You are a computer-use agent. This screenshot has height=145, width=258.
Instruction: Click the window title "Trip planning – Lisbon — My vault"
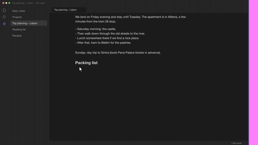tap(28, 3)
